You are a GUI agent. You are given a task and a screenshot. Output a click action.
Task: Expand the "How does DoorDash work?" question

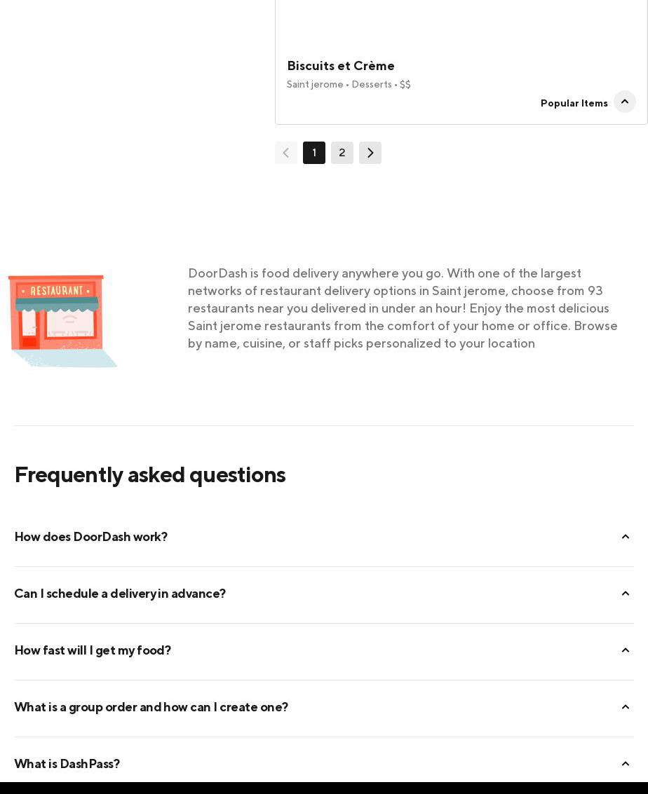tap(91, 537)
